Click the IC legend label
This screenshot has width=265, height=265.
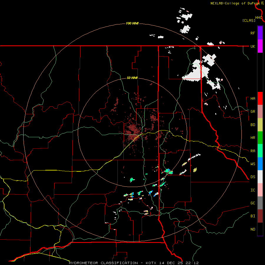click(x=253, y=190)
